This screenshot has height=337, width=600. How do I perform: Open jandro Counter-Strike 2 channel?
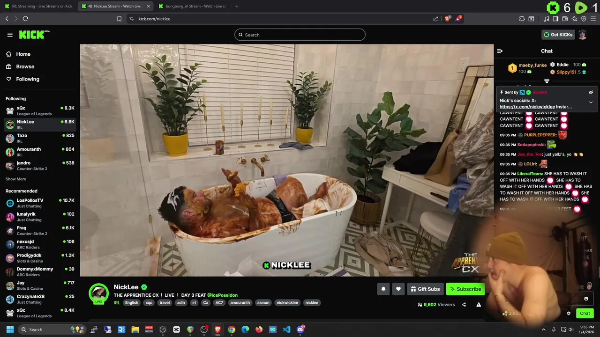(x=40, y=166)
